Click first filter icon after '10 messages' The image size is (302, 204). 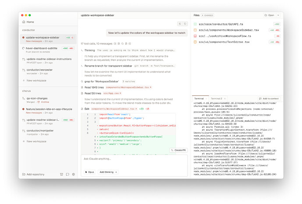[115, 44]
